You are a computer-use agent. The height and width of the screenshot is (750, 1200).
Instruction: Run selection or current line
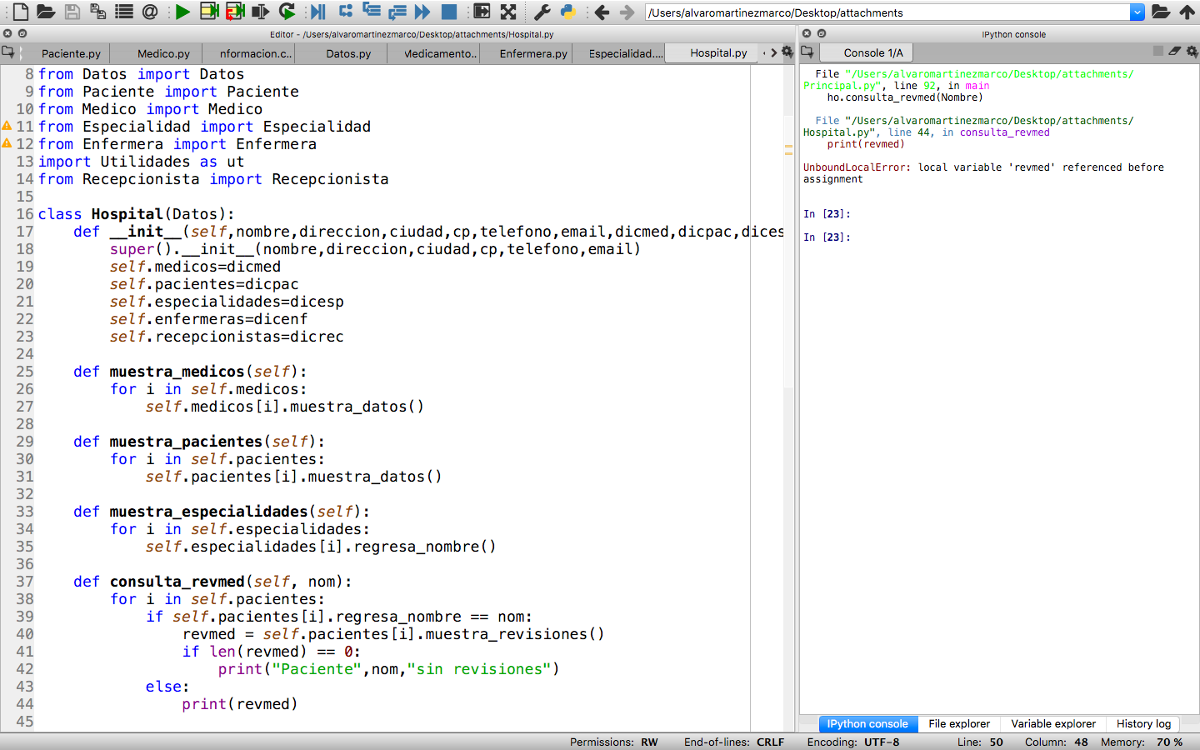coord(261,12)
